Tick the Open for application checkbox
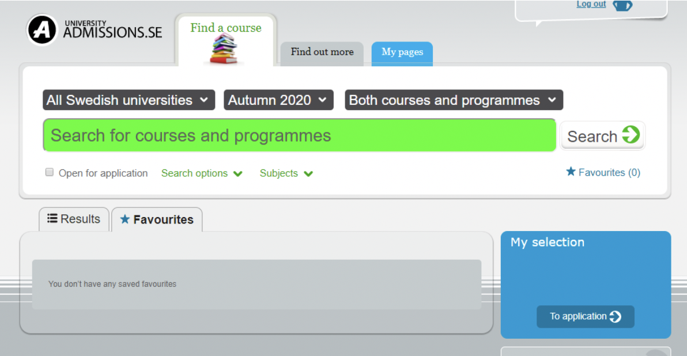This screenshot has height=356, width=687. click(50, 172)
